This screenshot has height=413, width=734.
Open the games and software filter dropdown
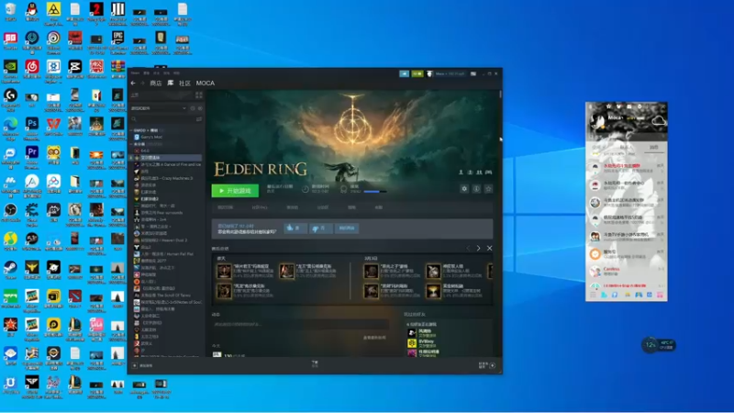pos(158,108)
